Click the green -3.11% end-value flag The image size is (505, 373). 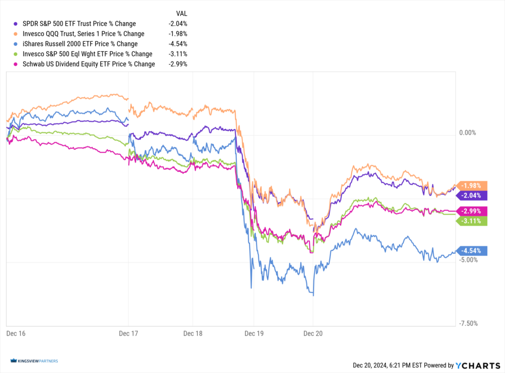pos(473,221)
